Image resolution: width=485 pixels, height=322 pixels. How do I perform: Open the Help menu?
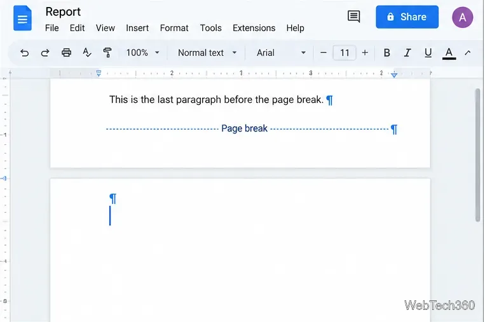295,28
